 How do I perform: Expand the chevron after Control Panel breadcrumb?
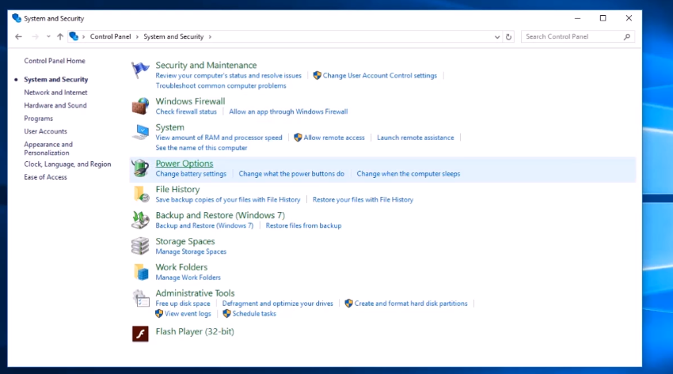138,36
